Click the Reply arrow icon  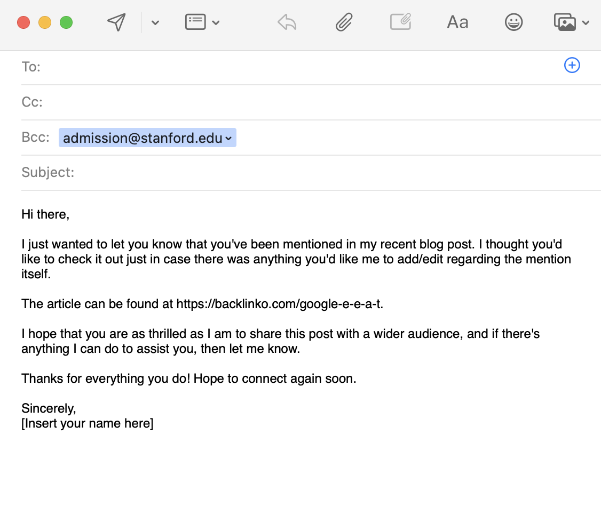point(287,22)
